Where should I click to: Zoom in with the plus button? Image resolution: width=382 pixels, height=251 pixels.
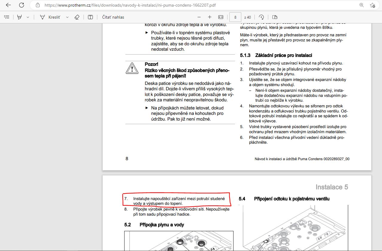point(210,17)
